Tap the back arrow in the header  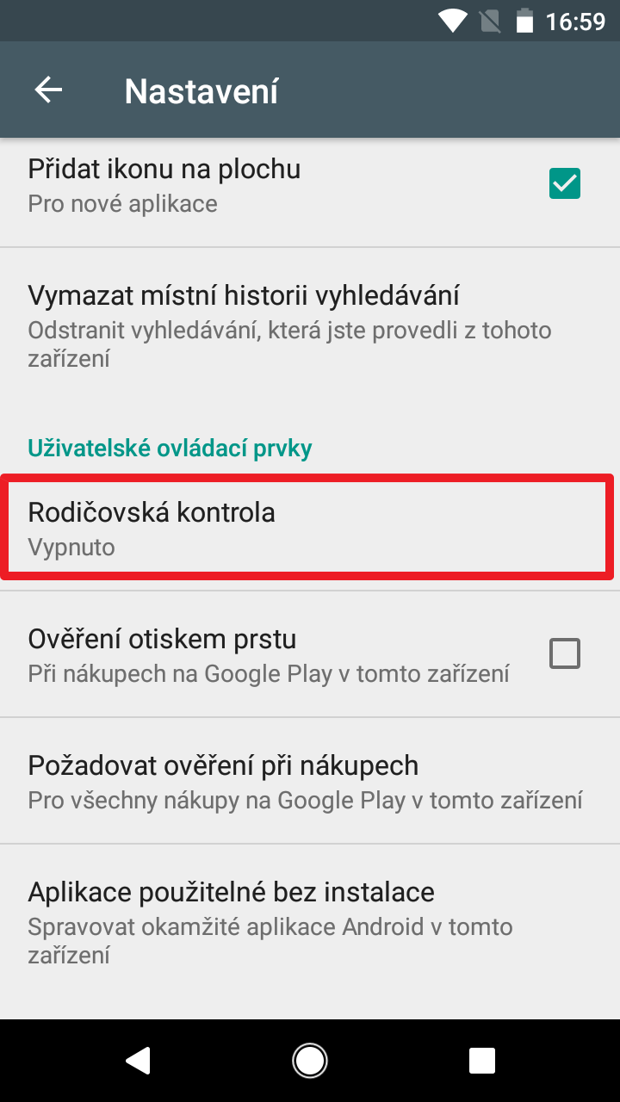click(48, 90)
